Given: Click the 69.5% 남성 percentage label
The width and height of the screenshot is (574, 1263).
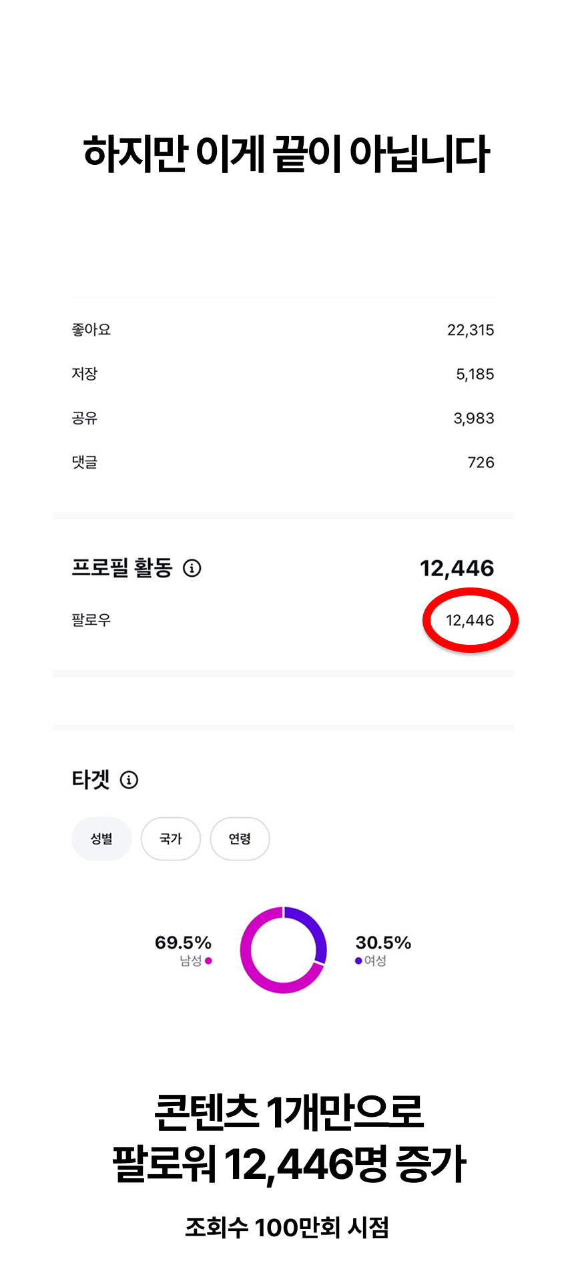Looking at the screenshot, I should click(183, 943).
